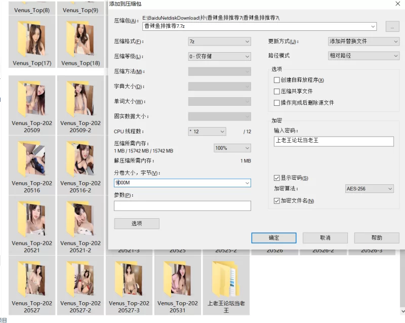Enable 压缩共享文件 checkbox
This screenshot has height=323, width=405.
(x=276, y=92)
